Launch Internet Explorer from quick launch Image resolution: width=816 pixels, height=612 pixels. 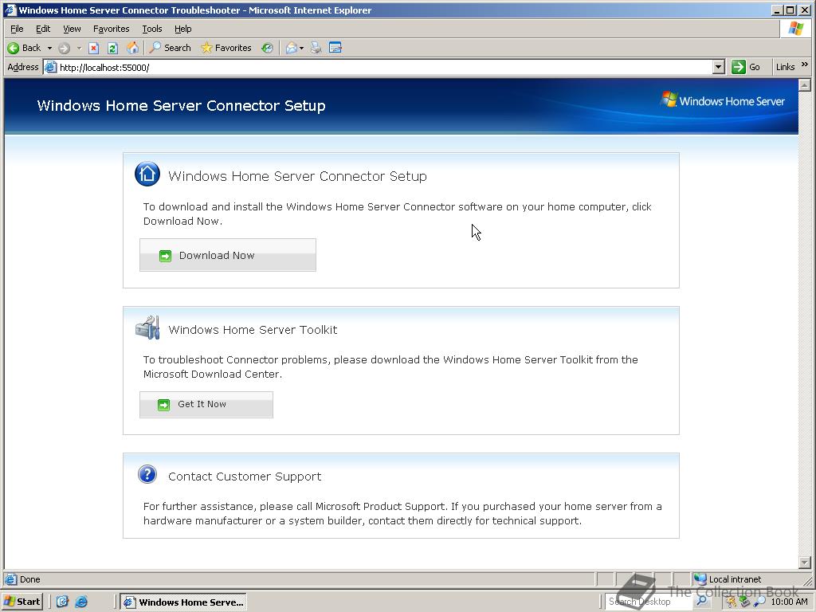click(x=81, y=602)
